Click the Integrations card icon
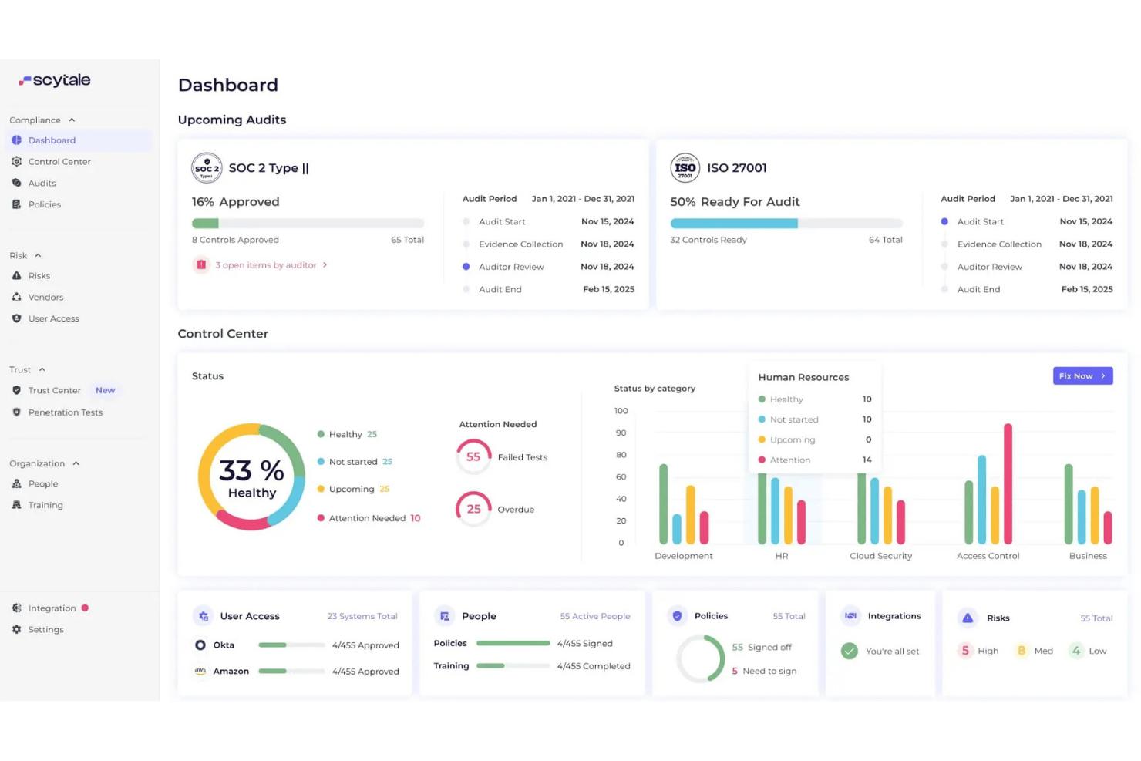Image resolution: width=1141 pixels, height=761 pixels. click(x=851, y=616)
